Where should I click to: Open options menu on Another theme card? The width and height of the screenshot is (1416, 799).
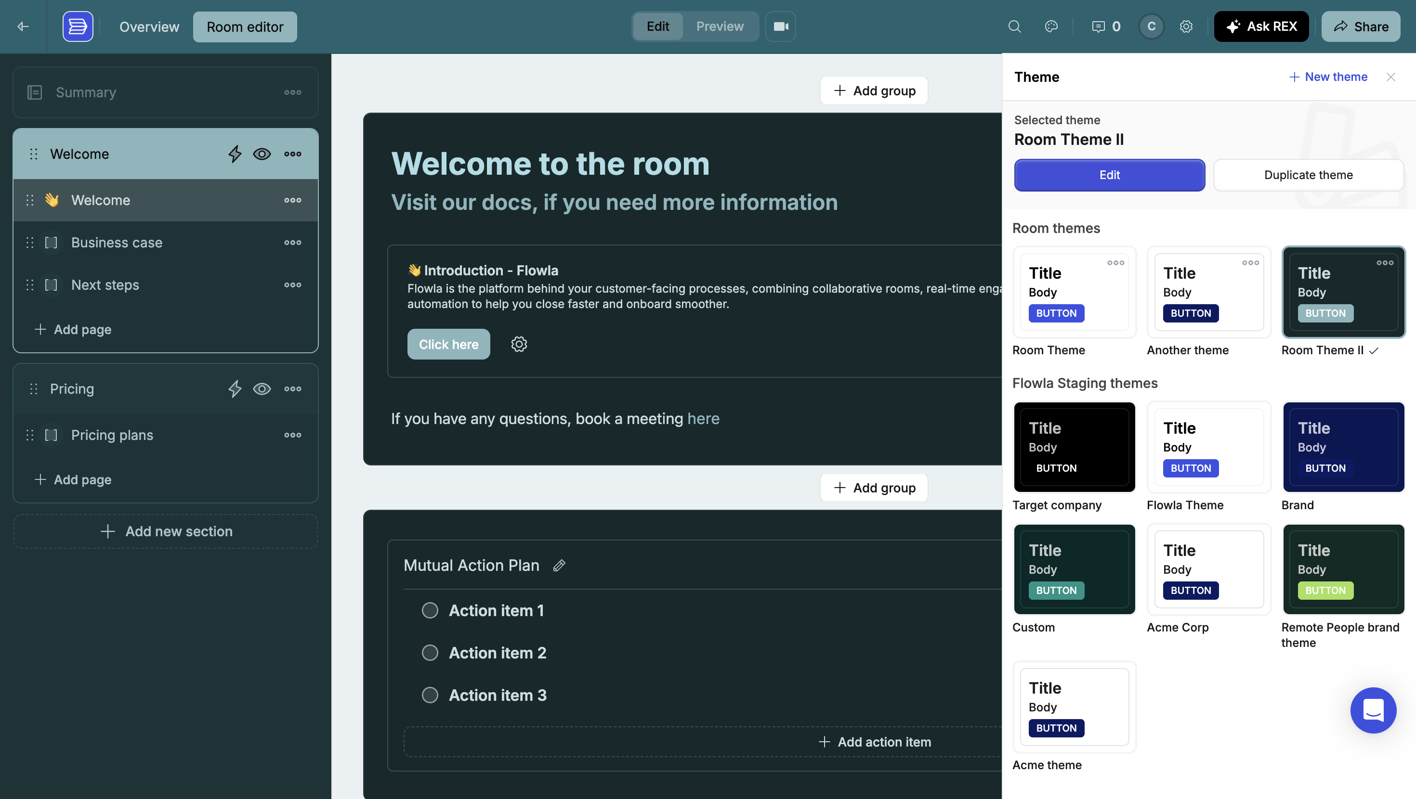pyautogui.click(x=1250, y=263)
